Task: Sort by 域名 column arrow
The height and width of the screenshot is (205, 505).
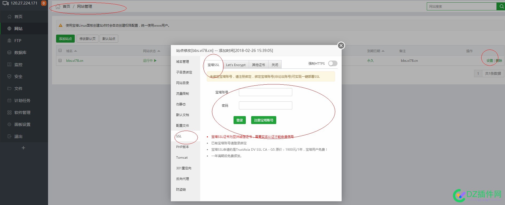Action: [x=76, y=51]
